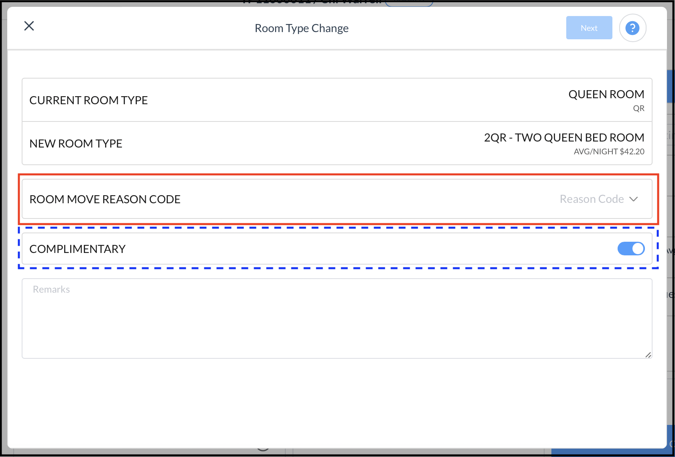Click the Reason Code placeholder text
This screenshot has width=675, height=457.
coord(591,199)
